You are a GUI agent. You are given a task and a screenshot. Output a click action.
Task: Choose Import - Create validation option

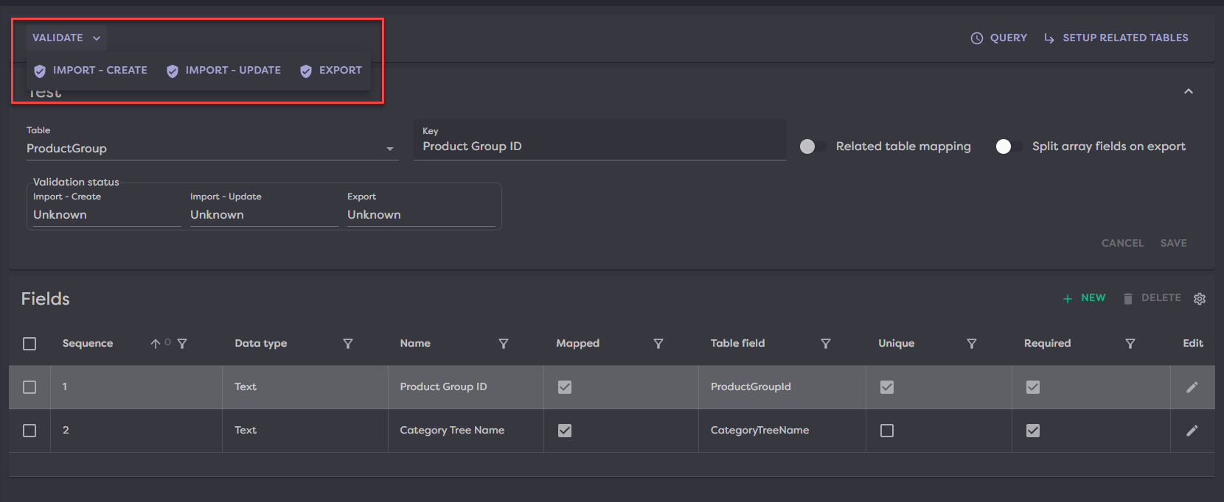pos(91,71)
